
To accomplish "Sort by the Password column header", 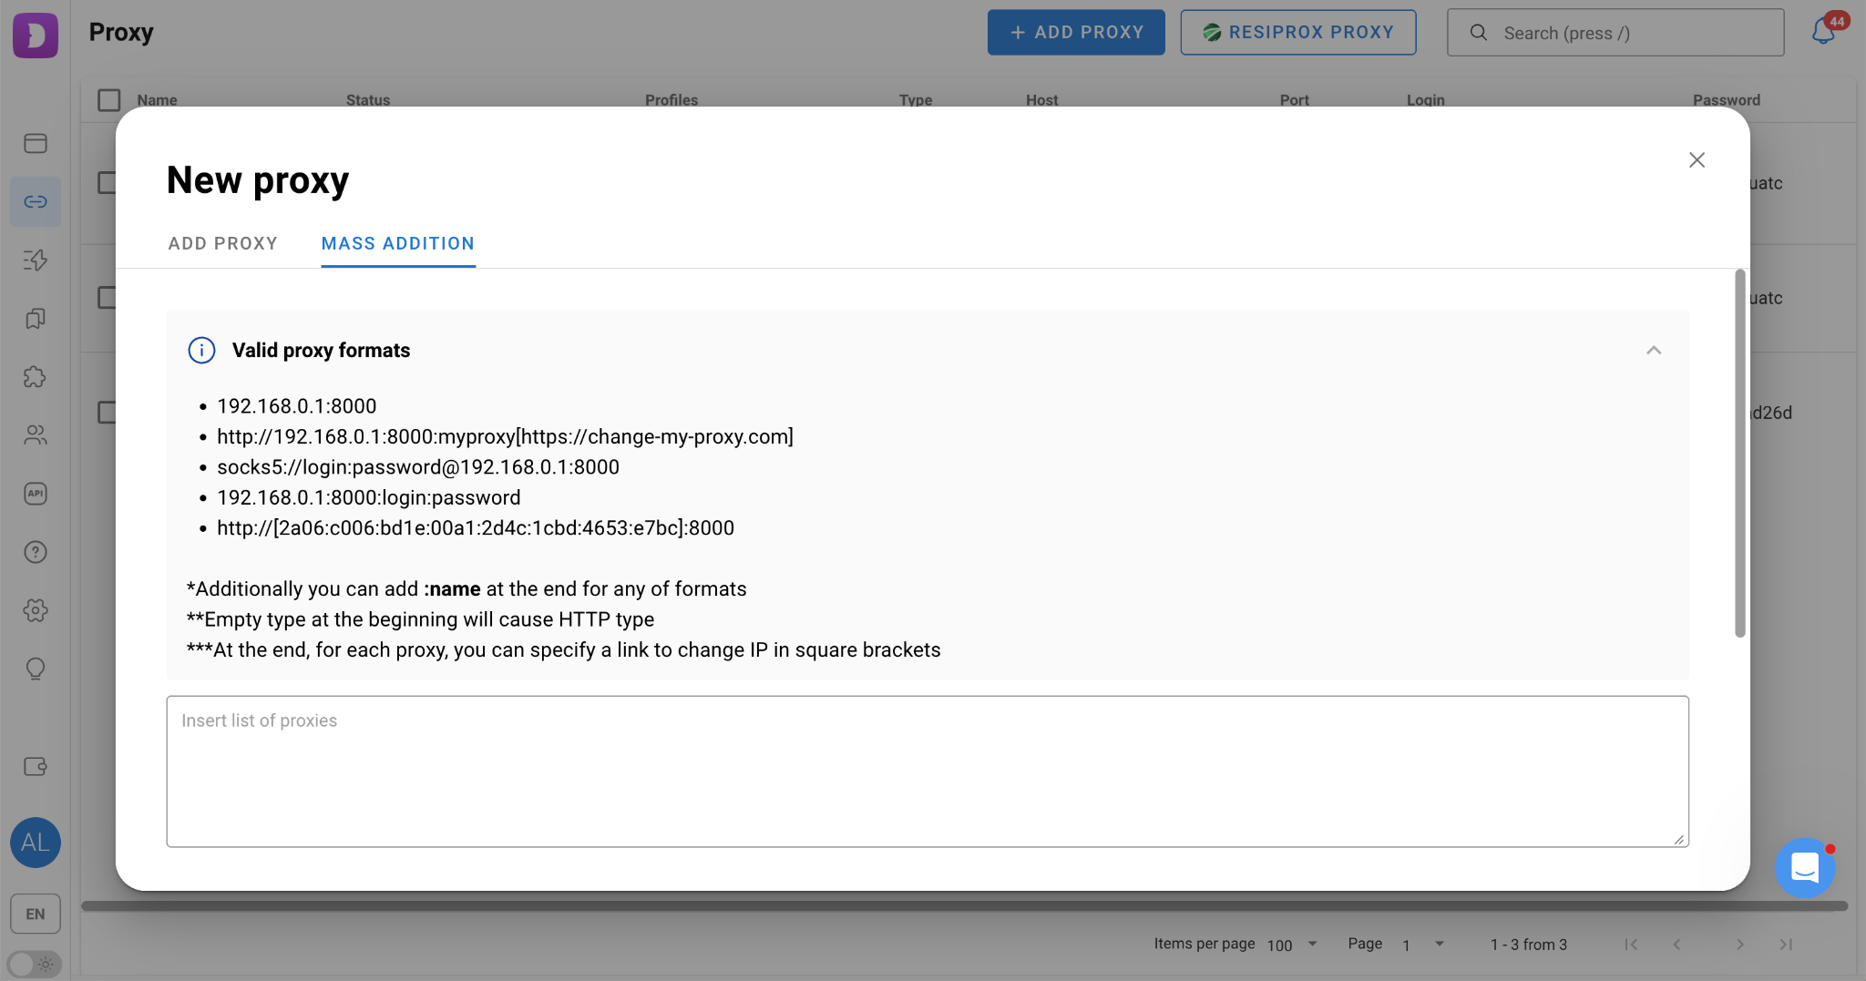I will click(x=1726, y=100).
